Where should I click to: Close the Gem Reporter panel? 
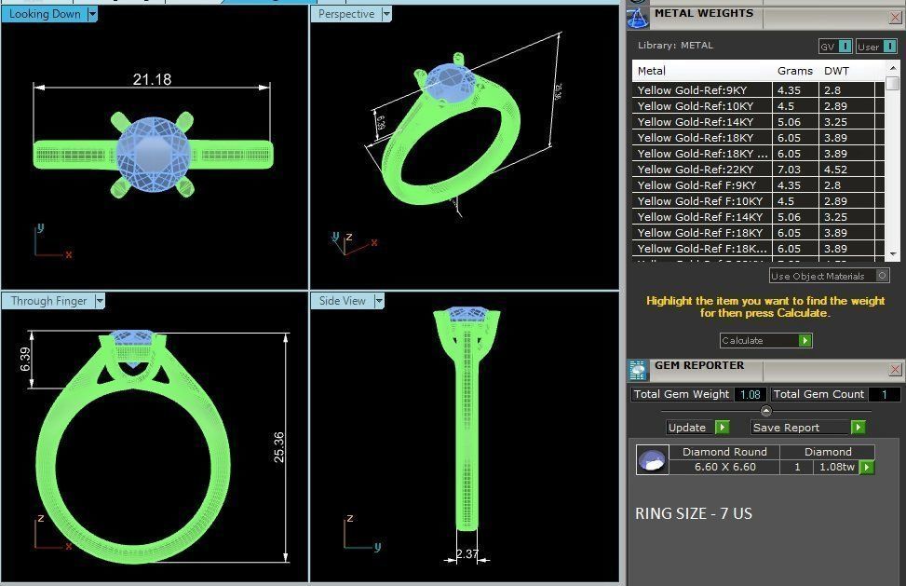coord(895,369)
